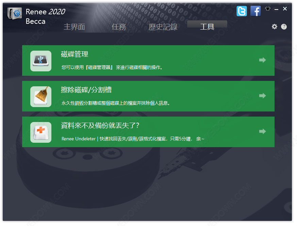Switch to the 任務 tab
This screenshot has width=297, height=226.
pyautogui.click(x=119, y=27)
